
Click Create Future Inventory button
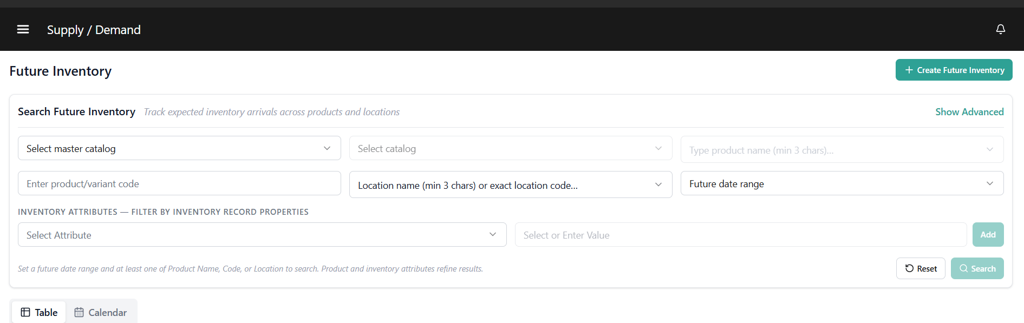(x=954, y=70)
